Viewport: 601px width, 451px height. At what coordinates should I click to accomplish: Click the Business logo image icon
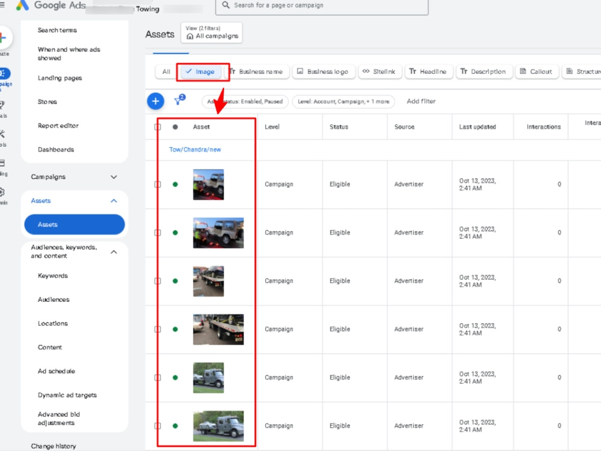coord(300,72)
